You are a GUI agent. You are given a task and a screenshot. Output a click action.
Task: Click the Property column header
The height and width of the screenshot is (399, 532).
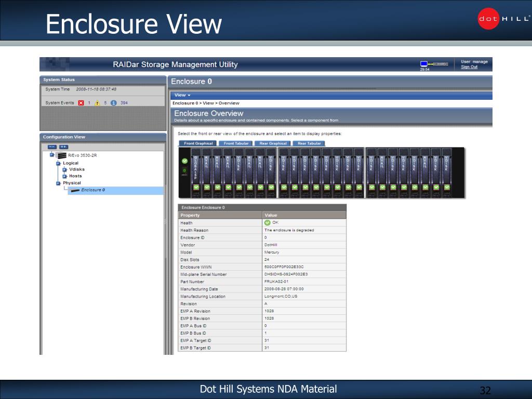[220, 215]
